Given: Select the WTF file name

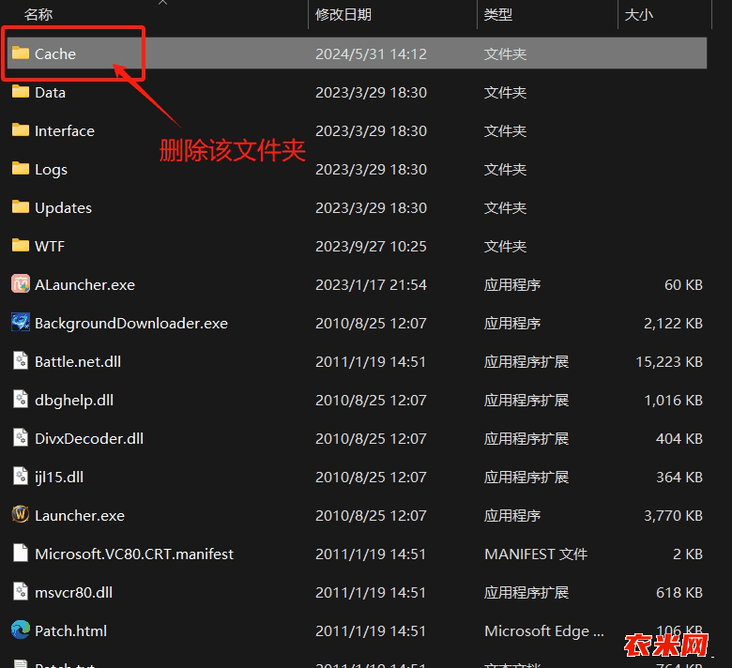Looking at the screenshot, I should [50, 246].
